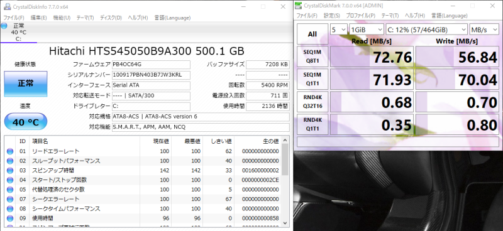
Task: Open プロファイル(P) menu in CrystalDiskMark
Action: click(360, 15)
